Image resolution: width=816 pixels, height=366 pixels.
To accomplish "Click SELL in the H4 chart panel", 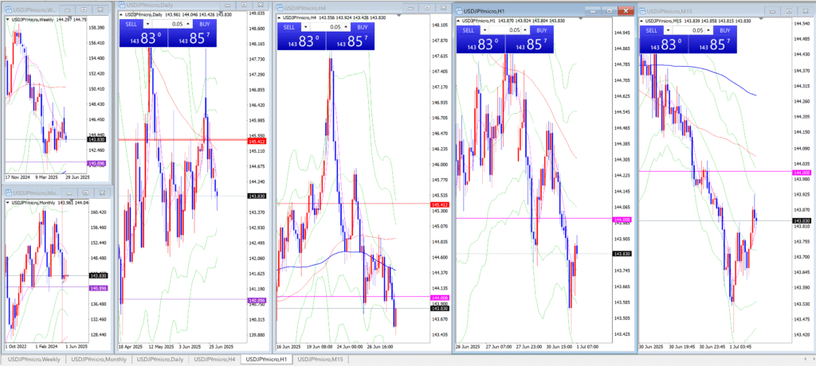I will [288, 28].
